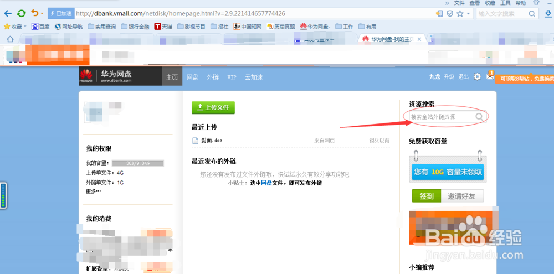
Task: Focus the address bar with dbank.vmall.com URL
Action: pyautogui.click(x=254, y=14)
